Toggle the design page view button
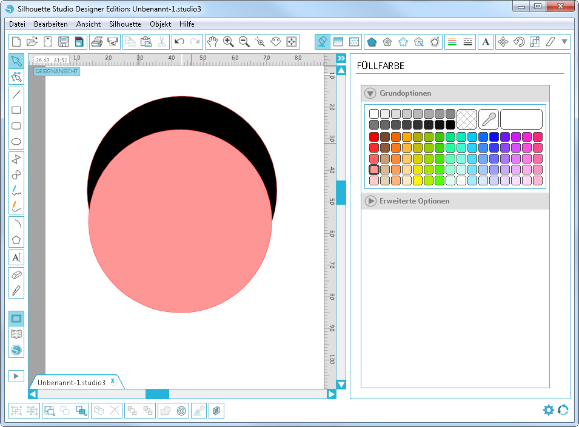579x427 pixels. pyautogui.click(x=16, y=318)
